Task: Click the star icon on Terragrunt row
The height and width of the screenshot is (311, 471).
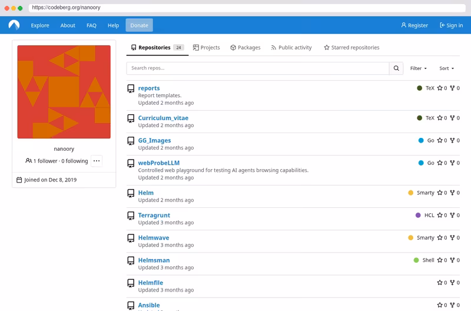Action: point(440,215)
